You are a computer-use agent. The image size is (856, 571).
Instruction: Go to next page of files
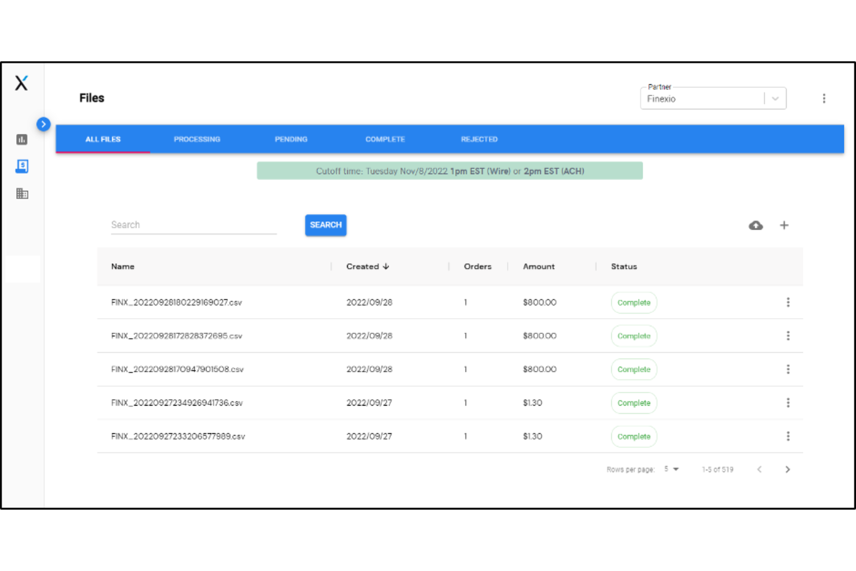coord(787,469)
